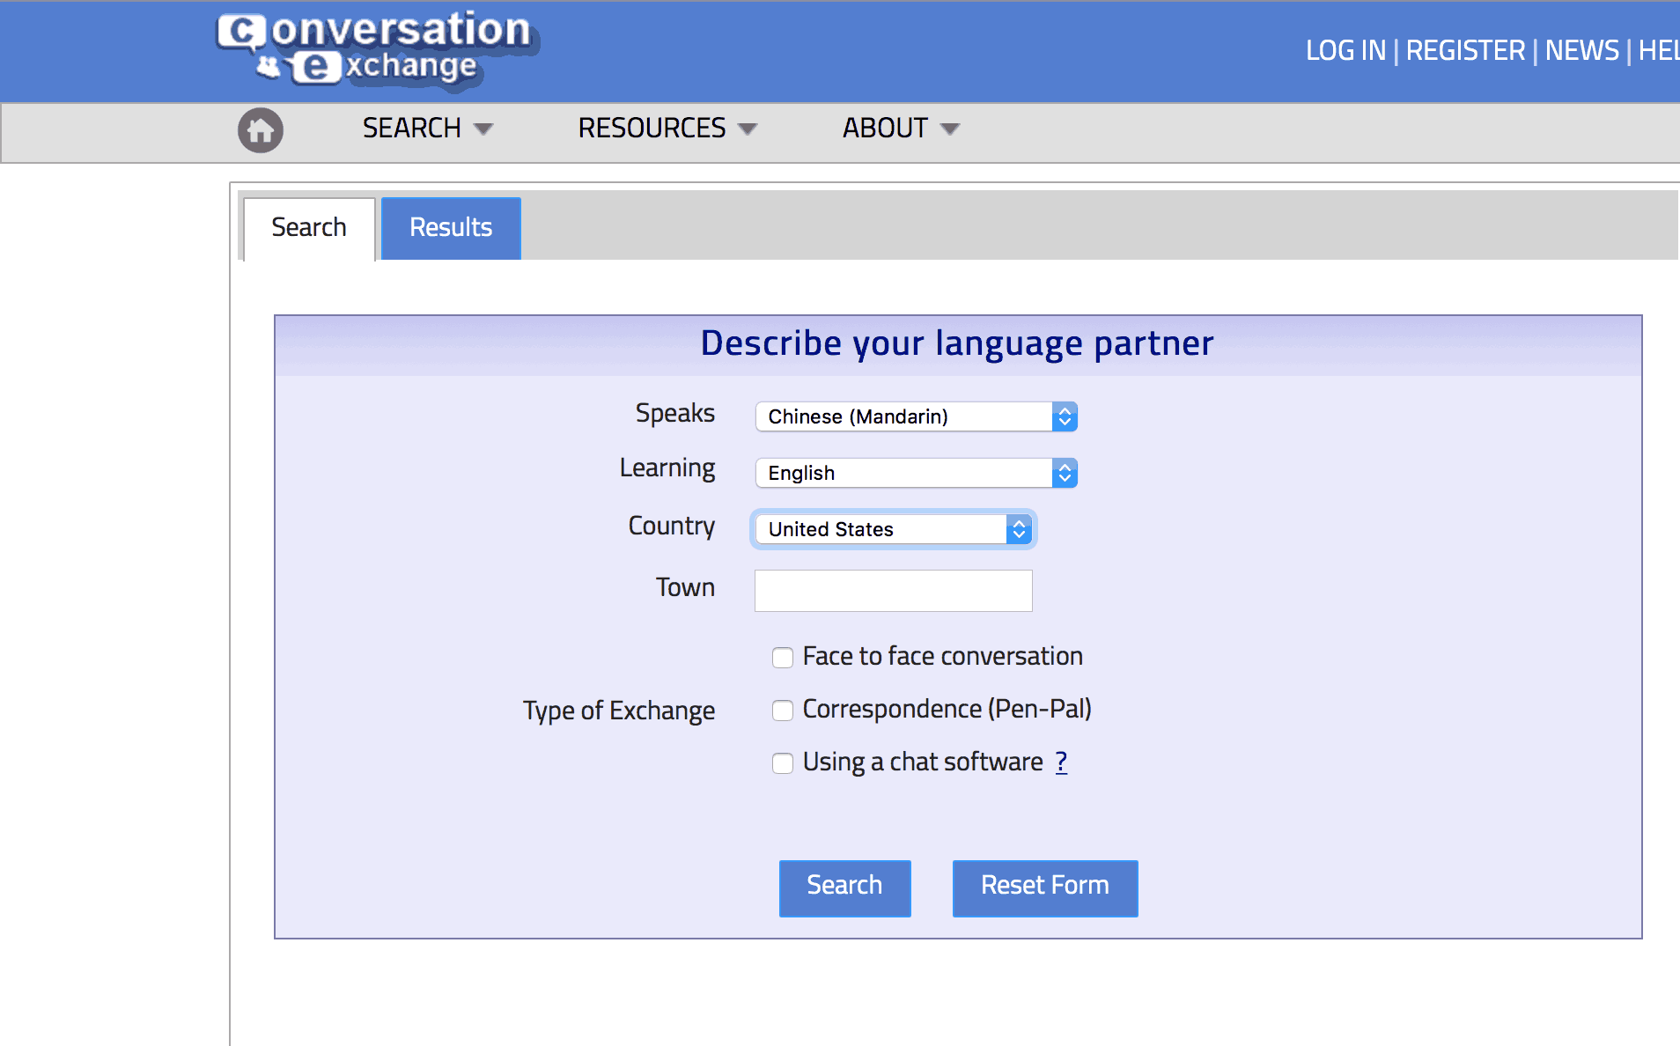Open the Speaks language dropdown
This screenshot has height=1046, width=1680.
(917, 416)
